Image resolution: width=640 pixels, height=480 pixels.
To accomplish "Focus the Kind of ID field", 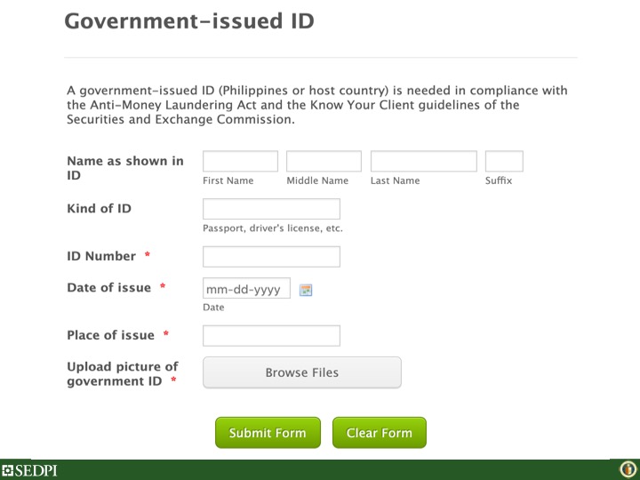I will (271, 209).
